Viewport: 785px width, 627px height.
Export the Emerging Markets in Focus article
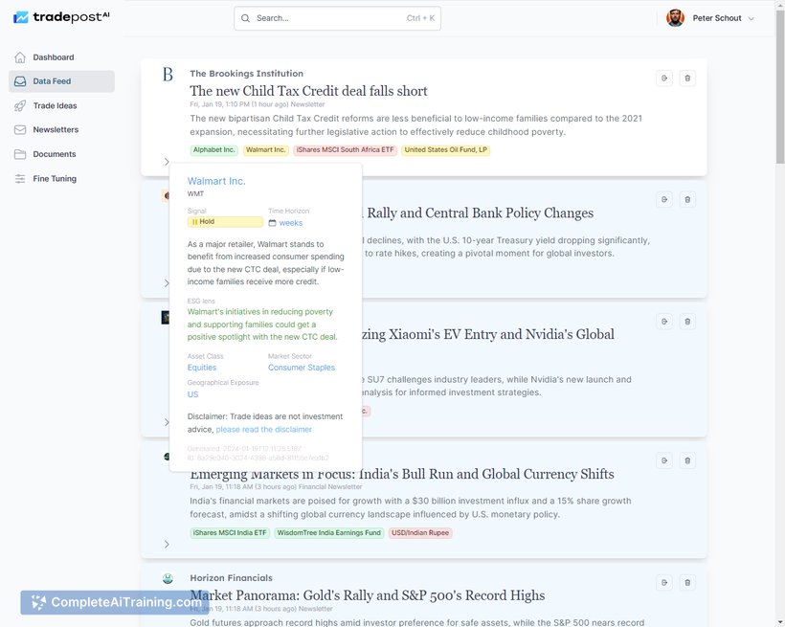(663, 460)
